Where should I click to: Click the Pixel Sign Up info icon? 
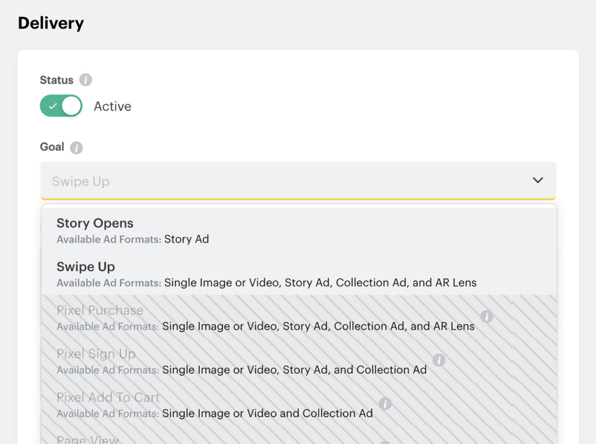pos(438,360)
